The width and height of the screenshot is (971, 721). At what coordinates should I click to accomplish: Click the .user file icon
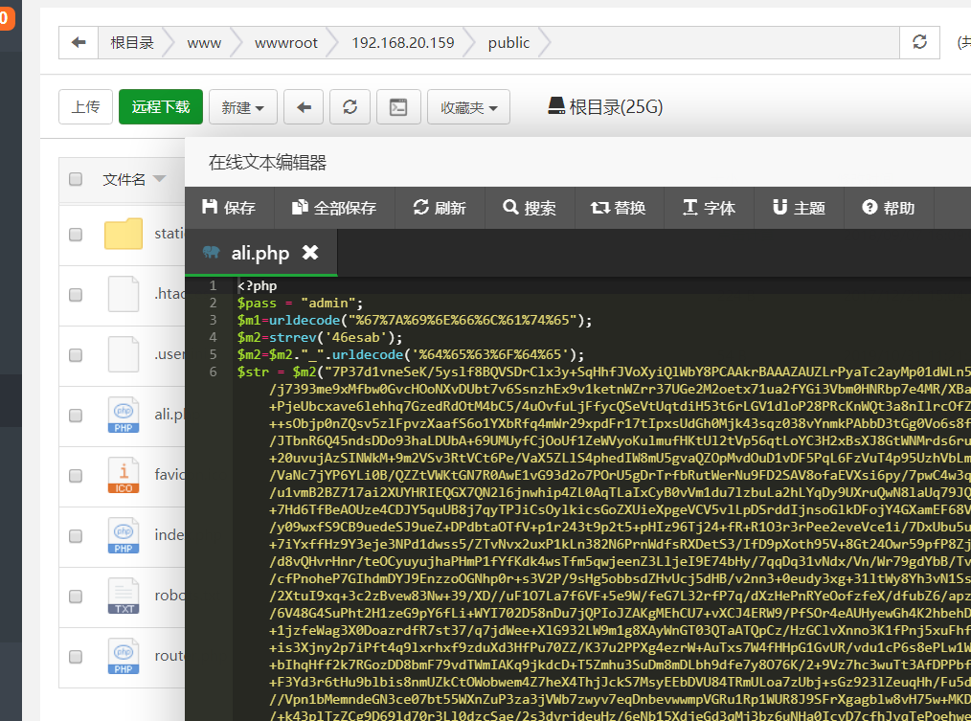tap(124, 354)
